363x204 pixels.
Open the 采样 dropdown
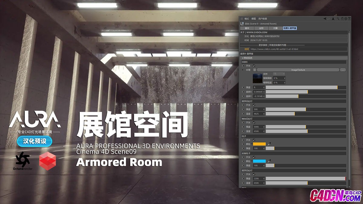[279, 74]
